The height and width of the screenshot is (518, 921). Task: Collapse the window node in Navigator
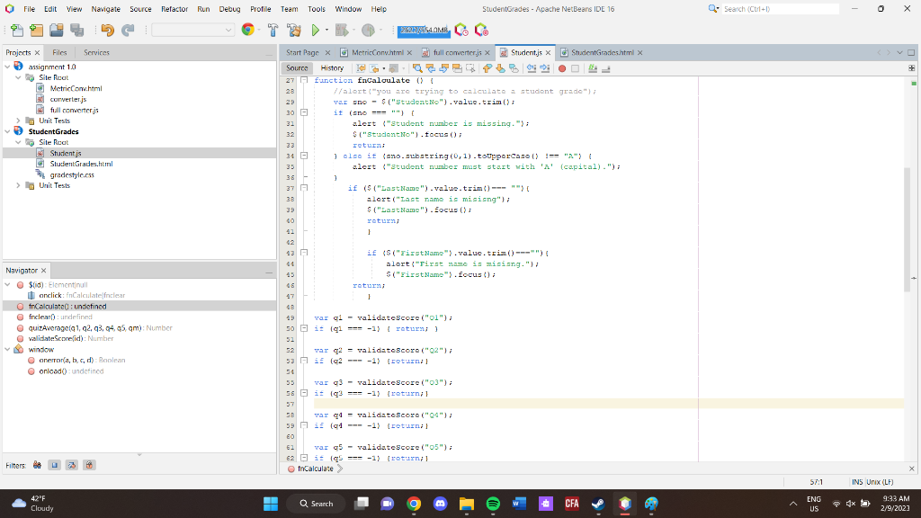[x=9, y=349]
